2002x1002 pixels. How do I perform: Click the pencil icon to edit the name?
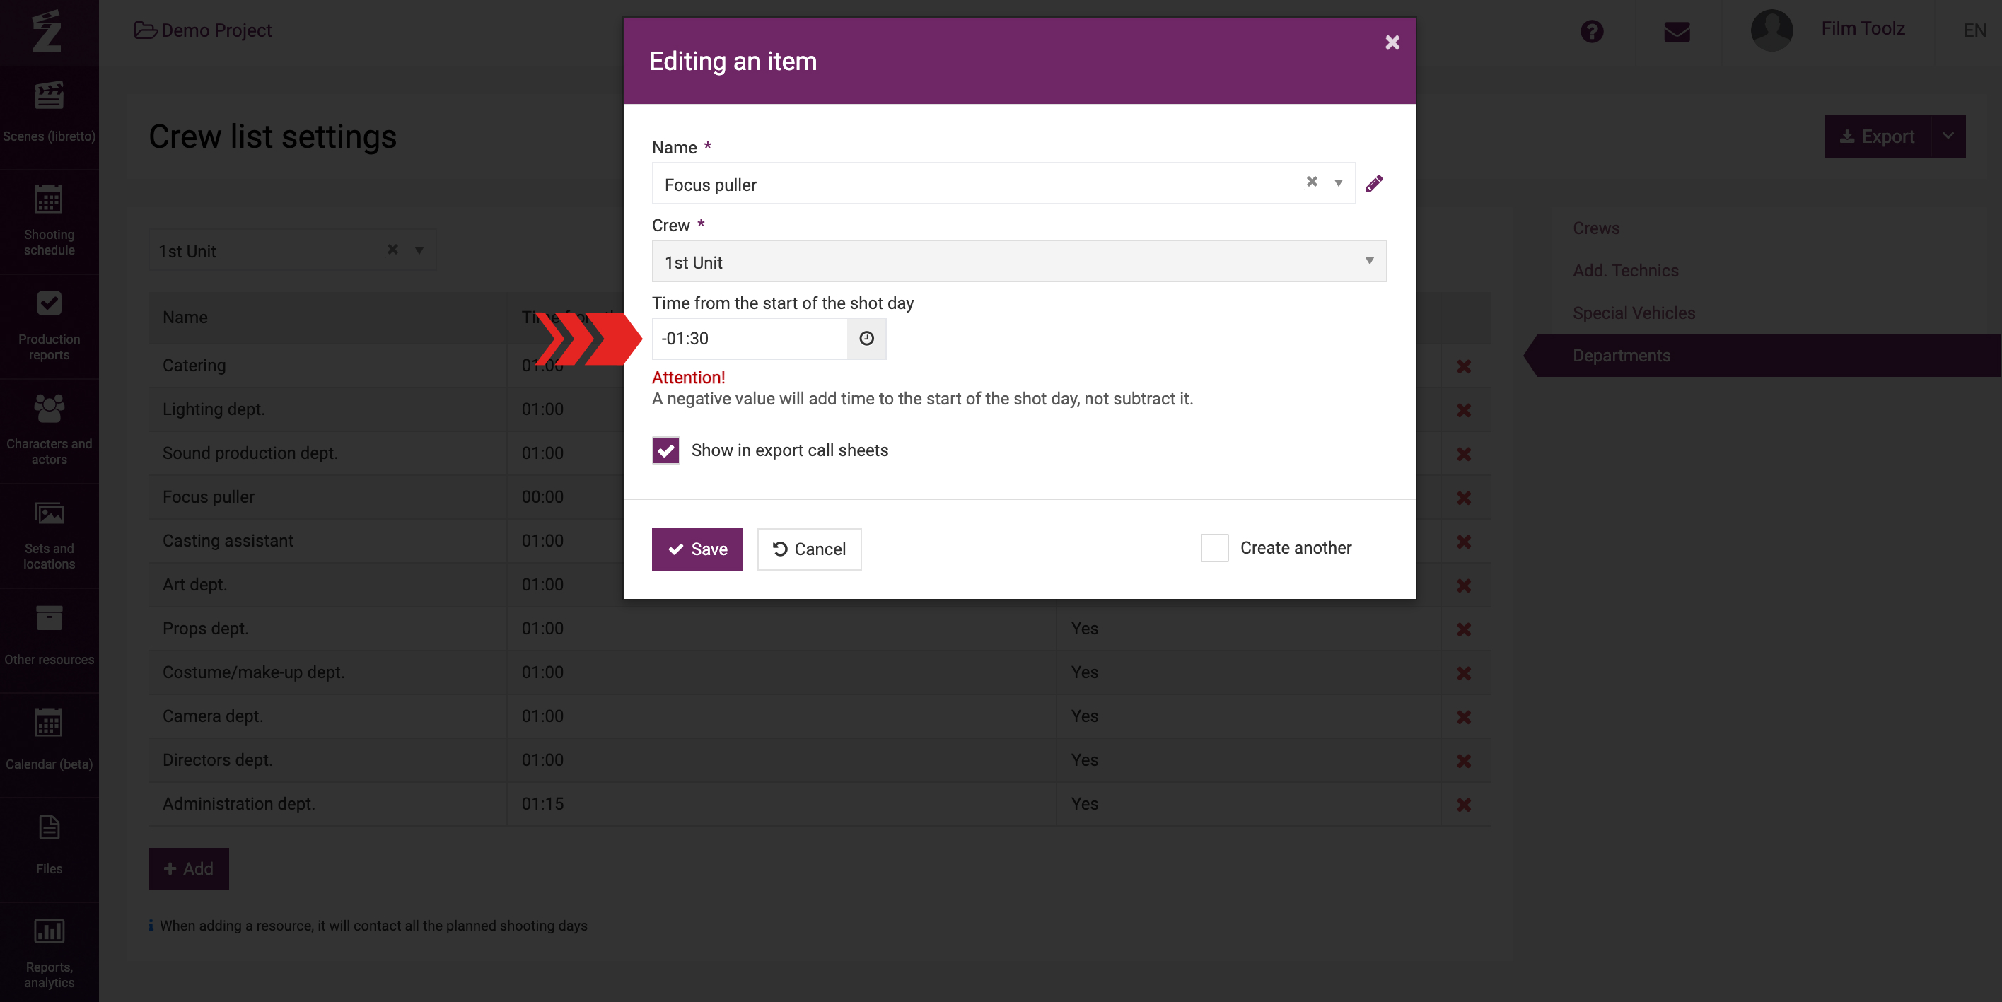point(1374,183)
